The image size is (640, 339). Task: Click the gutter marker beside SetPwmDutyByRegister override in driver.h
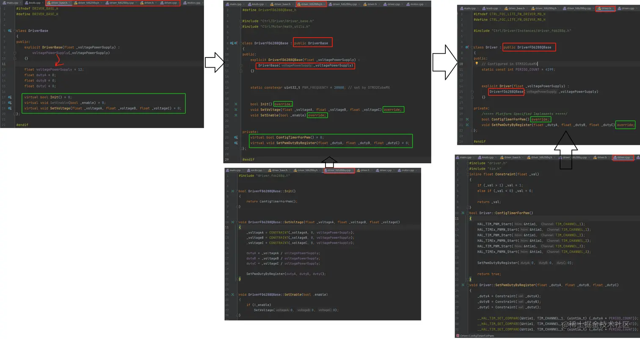coord(467,125)
